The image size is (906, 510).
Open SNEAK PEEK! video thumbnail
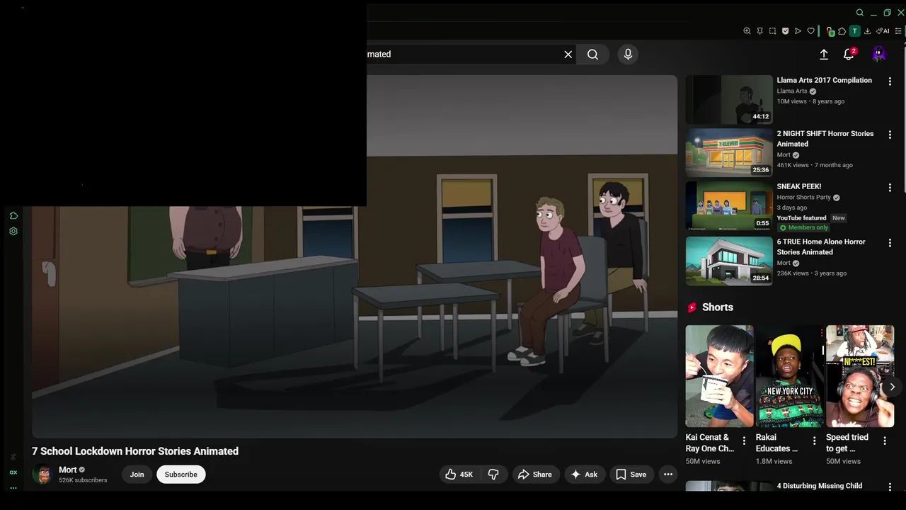pyautogui.click(x=729, y=206)
